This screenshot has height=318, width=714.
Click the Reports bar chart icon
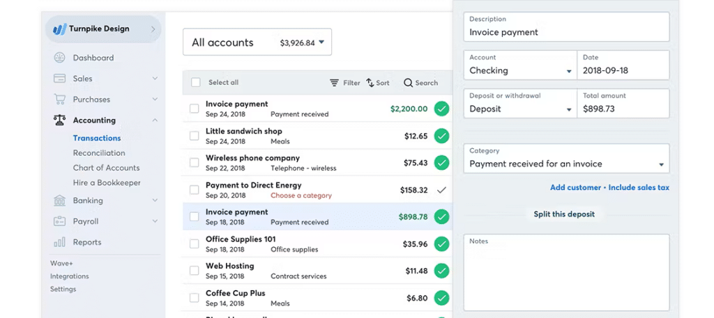tap(59, 242)
